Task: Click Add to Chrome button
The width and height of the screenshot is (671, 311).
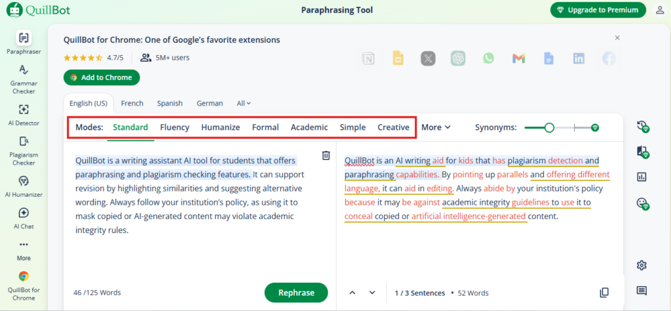Action: [x=102, y=77]
